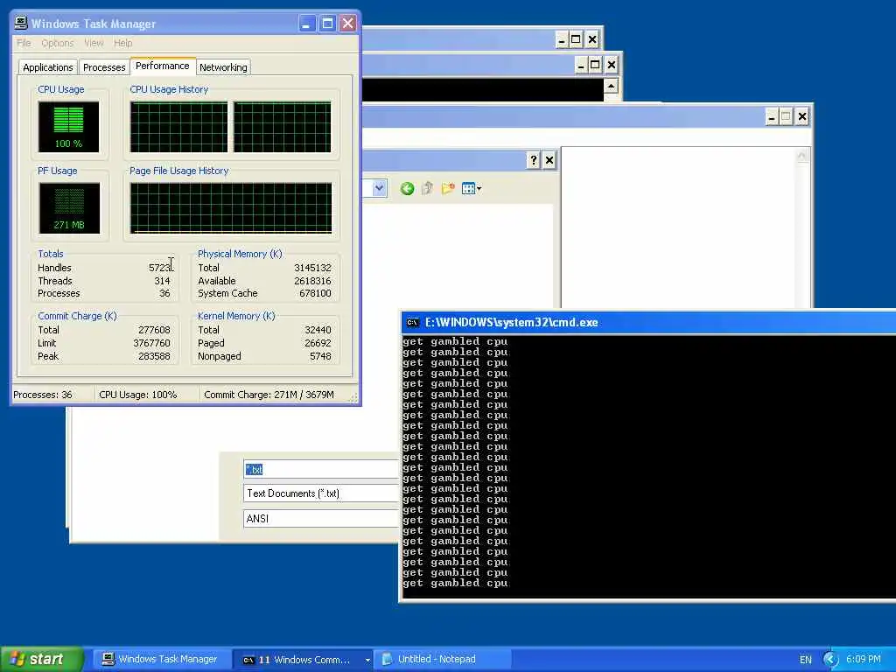
Task: Select Windows Task Manager in the taskbar
Action: [161, 659]
